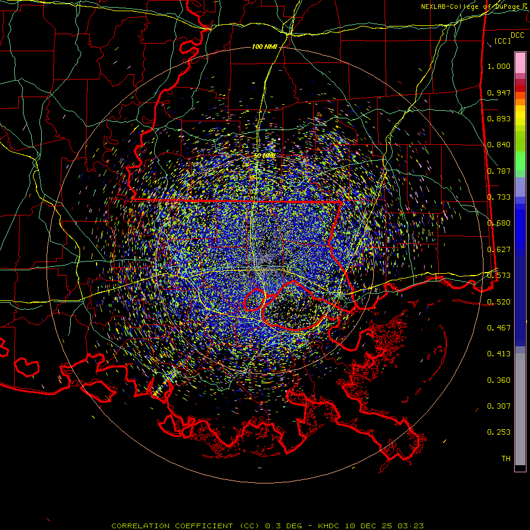Click the 0.733 value on the color scale

coord(499,197)
